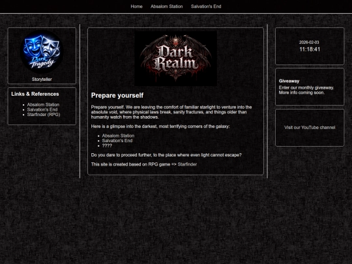Click the Storyteller caption
This screenshot has width=352, height=264.
coord(42,80)
